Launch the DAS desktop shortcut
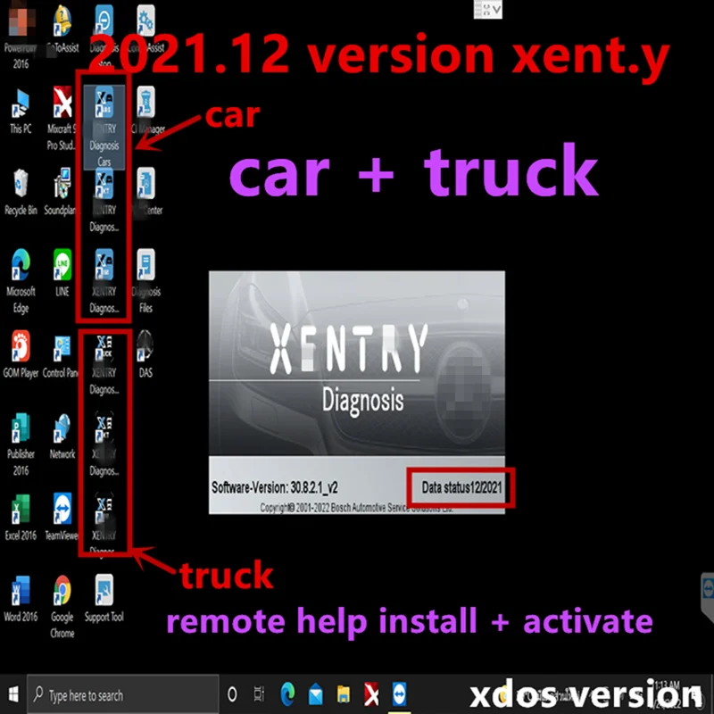 click(145, 354)
